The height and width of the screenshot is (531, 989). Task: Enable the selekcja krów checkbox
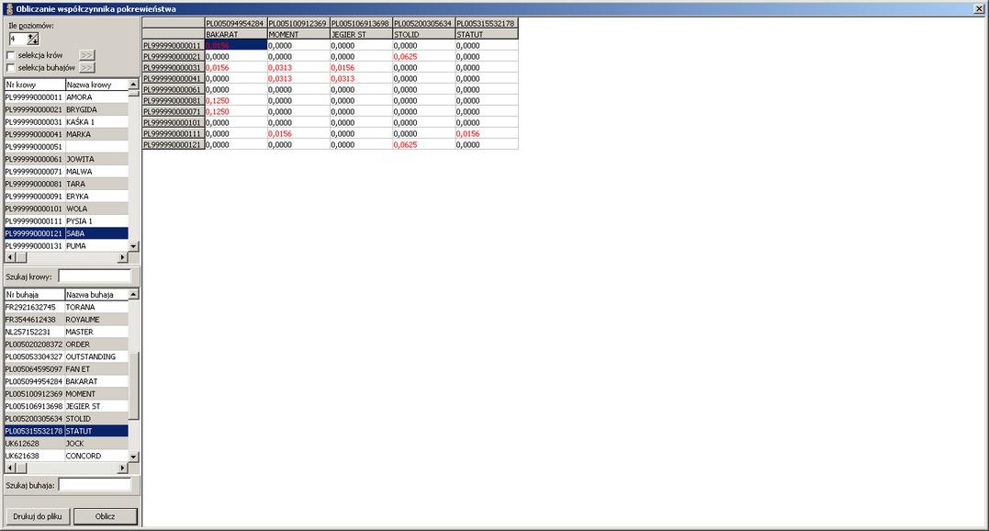11,55
